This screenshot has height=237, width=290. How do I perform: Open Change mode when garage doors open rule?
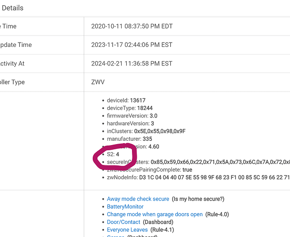155,214
